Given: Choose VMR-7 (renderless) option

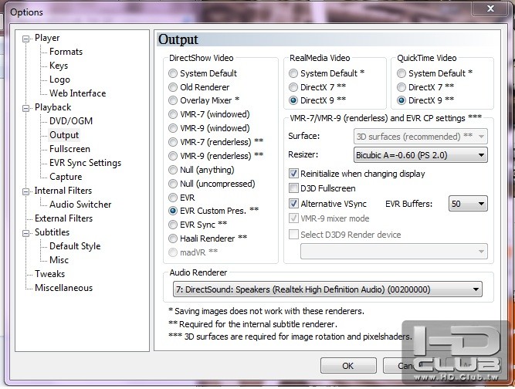Looking at the screenshot, I should pos(173,142).
